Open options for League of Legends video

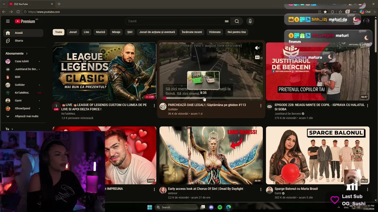[x=154, y=105]
